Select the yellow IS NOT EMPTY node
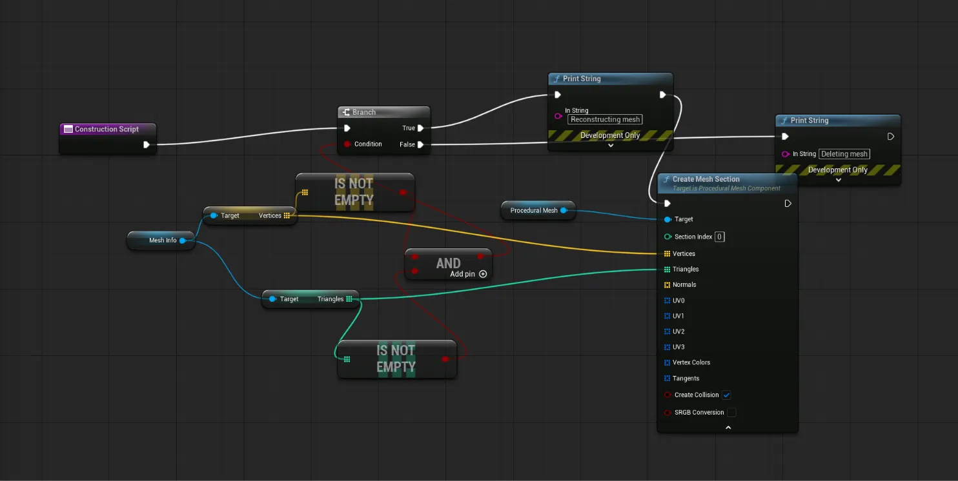Viewport: 958px width, 481px height. (354, 191)
